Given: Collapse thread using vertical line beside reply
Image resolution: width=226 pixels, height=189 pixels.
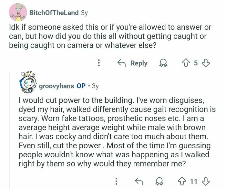Looking at the screenshot, I should click(x=10, y=130).
